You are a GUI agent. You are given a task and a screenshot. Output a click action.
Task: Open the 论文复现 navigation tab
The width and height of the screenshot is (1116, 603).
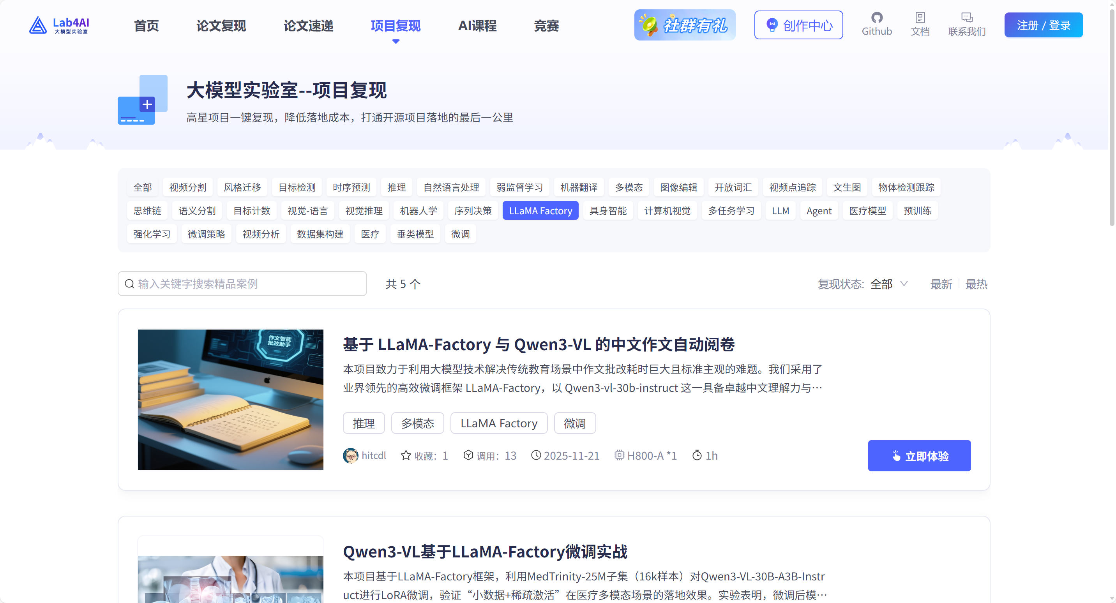tap(221, 26)
